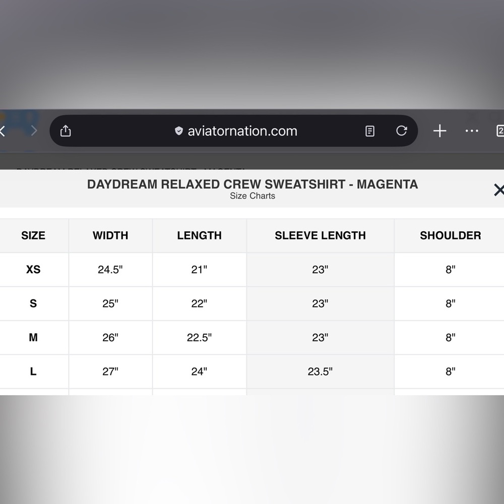This screenshot has height=504, width=504.
Task: Click the M size row label
Action: pos(33,338)
